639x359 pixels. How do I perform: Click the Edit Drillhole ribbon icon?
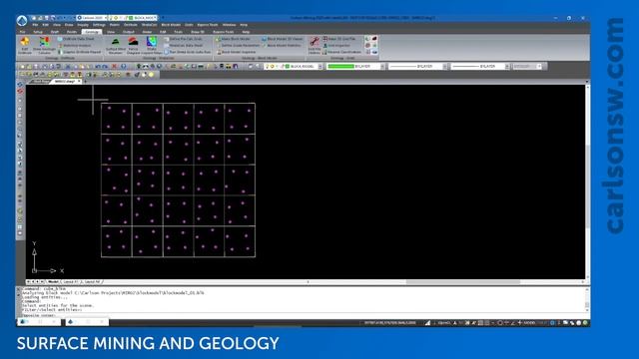pos(25,45)
